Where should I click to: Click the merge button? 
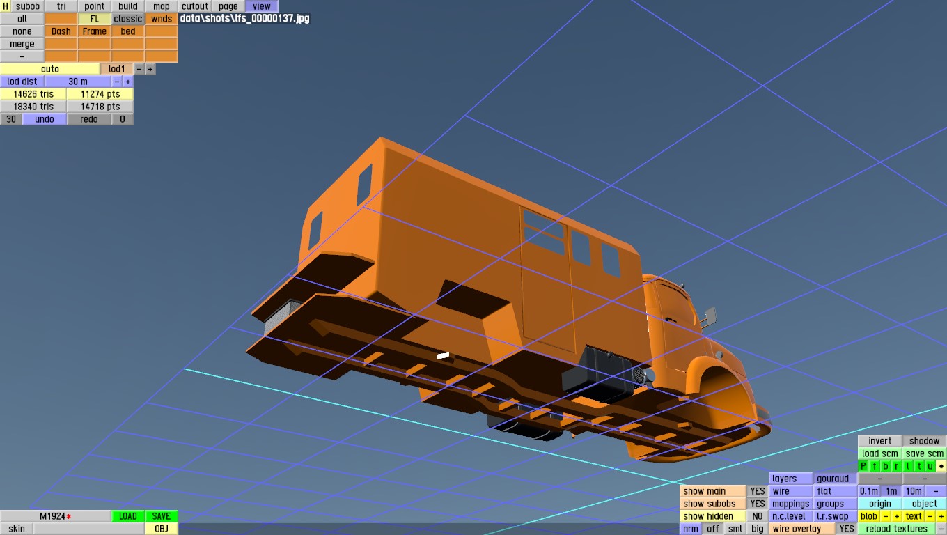coord(22,44)
